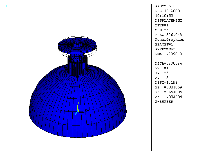Select the 'FREQ=226.948' value
The image size is (215, 155).
point(168,35)
